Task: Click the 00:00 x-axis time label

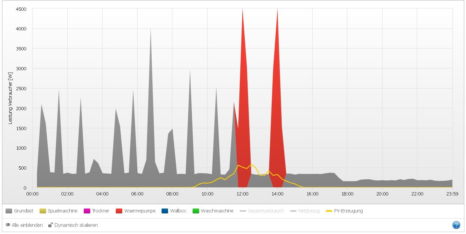Action: pyautogui.click(x=32, y=194)
